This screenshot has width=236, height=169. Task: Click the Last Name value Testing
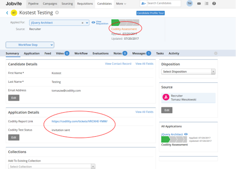(x=56, y=82)
